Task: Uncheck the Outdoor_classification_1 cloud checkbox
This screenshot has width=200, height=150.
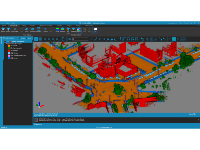Action: (x=5, y=41)
